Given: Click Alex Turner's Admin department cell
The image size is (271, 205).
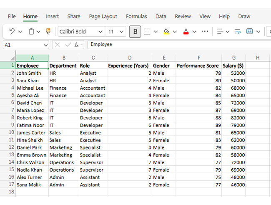Looking at the screenshot, I should 64,177.
